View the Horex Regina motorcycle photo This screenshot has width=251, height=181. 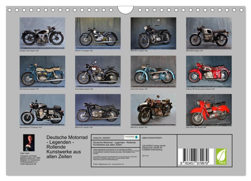(98, 72)
